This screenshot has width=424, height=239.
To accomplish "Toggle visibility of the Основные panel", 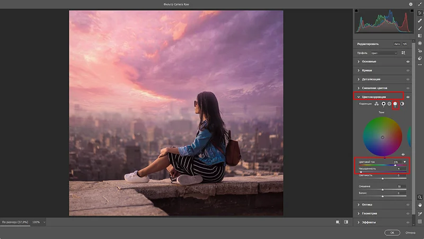I will [408, 62].
